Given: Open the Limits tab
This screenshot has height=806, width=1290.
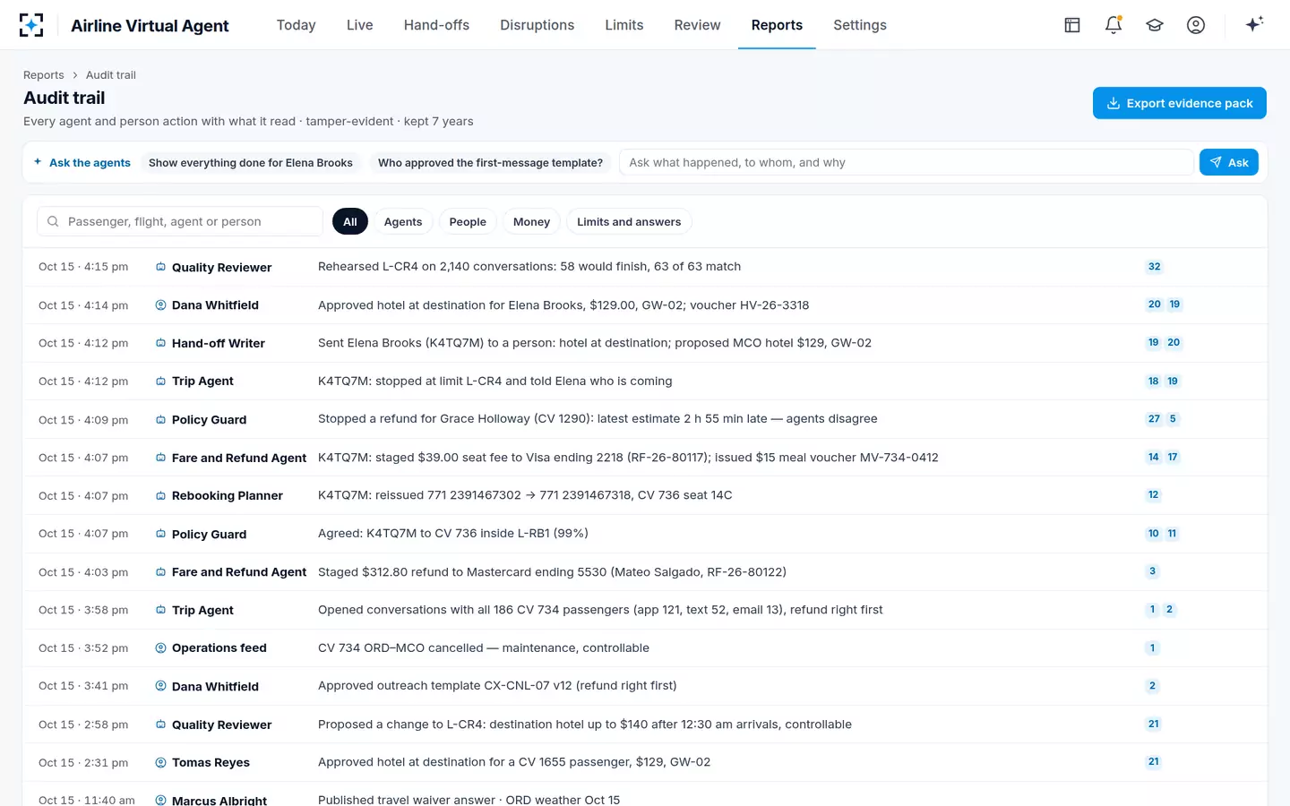Looking at the screenshot, I should coord(624,25).
